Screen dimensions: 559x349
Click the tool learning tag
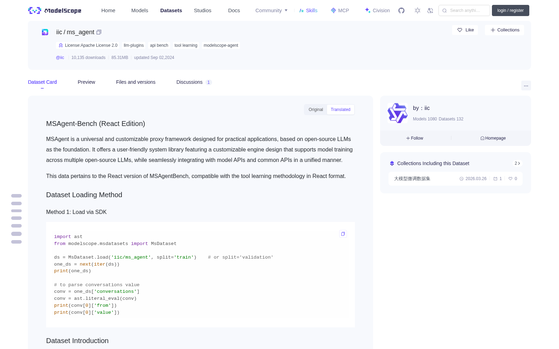tap(186, 45)
